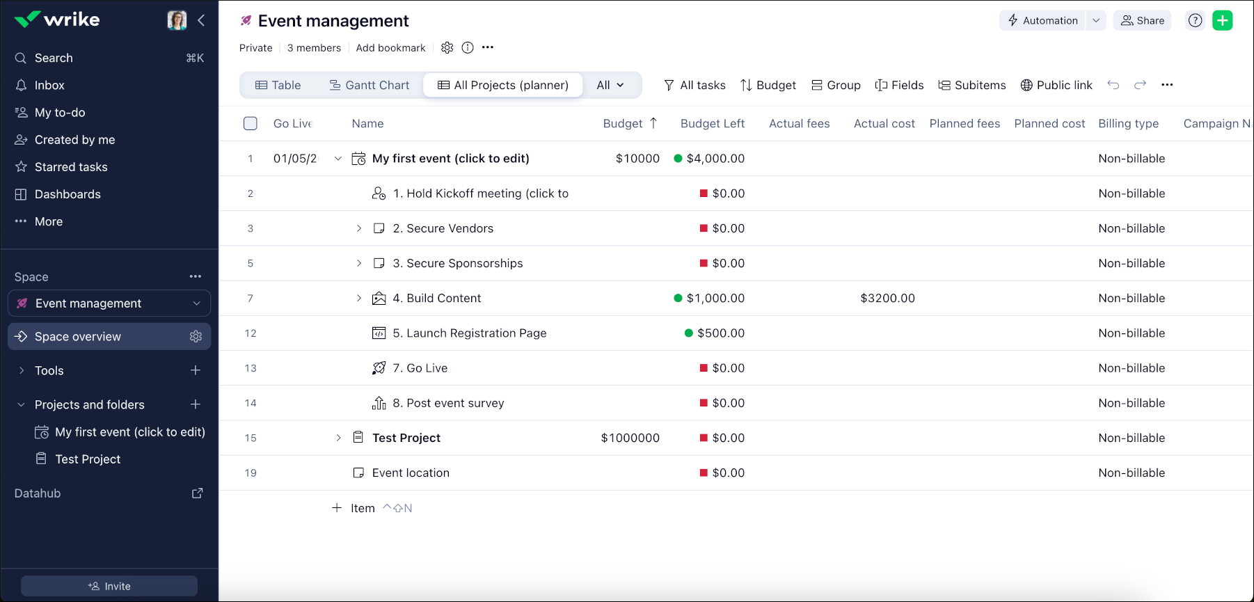This screenshot has width=1254, height=602.
Task: Open Datahub external link icon
Action: tap(197, 493)
